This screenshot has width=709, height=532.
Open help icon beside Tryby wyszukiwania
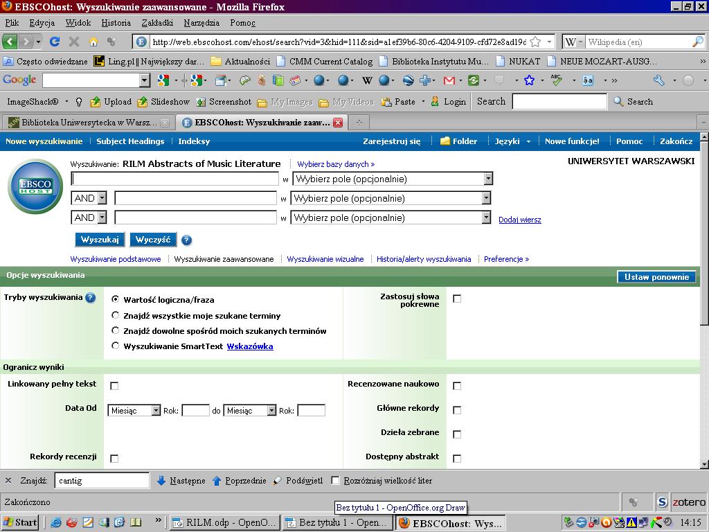coord(91,297)
